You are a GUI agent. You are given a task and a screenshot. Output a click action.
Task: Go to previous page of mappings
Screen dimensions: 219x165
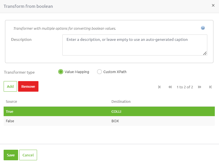pyautogui.click(x=170, y=87)
